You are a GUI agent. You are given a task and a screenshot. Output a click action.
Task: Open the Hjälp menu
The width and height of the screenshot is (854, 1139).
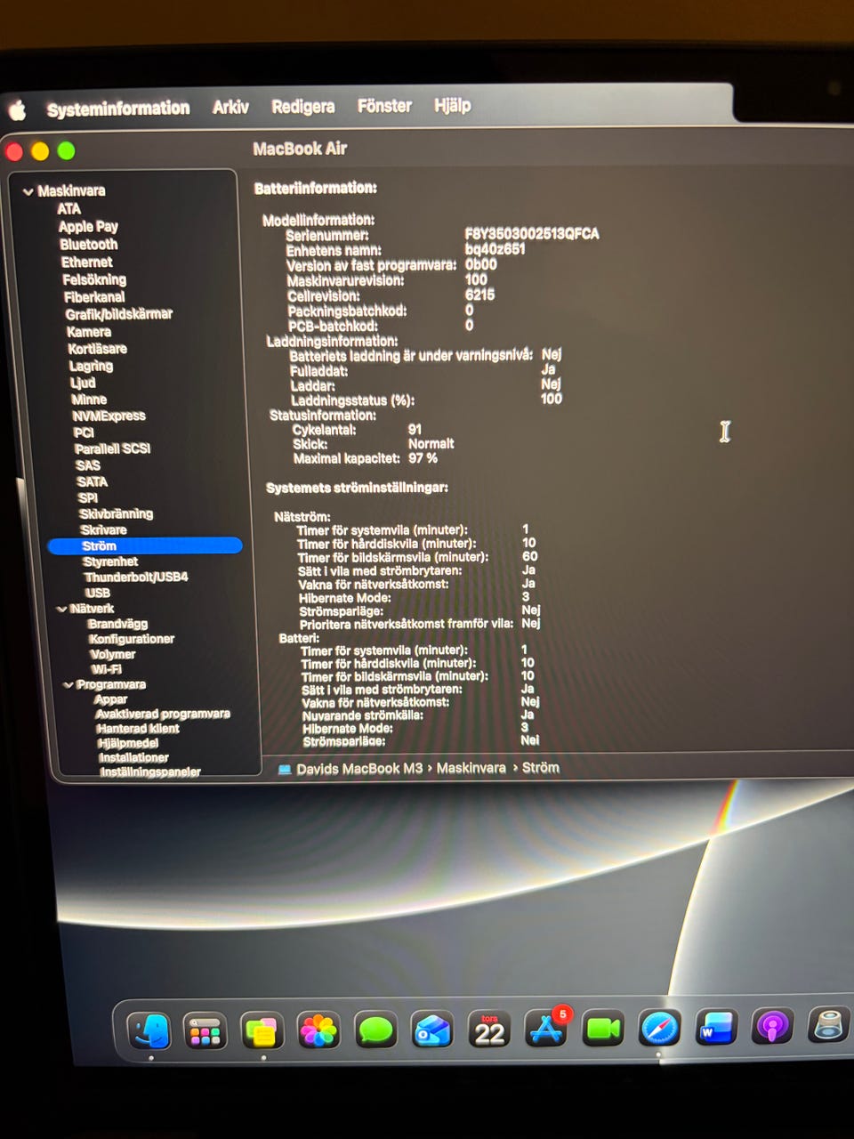tap(452, 105)
